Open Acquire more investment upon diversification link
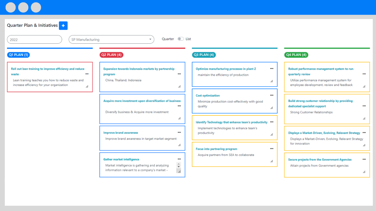The image size is (376, 211). click(x=142, y=101)
